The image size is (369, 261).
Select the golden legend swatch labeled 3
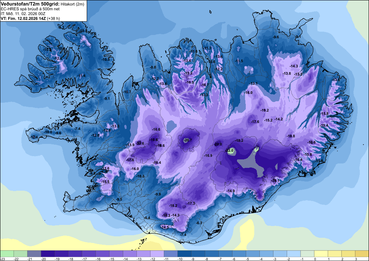point(362,254)
